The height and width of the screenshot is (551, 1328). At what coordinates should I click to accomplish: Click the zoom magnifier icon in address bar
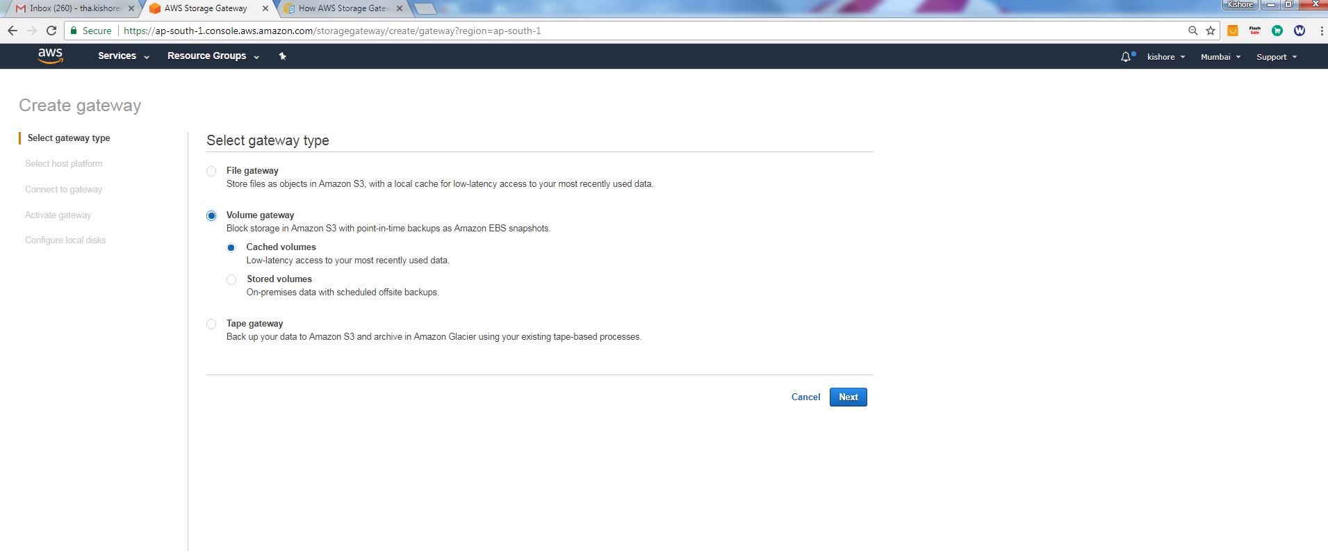click(1192, 31)
